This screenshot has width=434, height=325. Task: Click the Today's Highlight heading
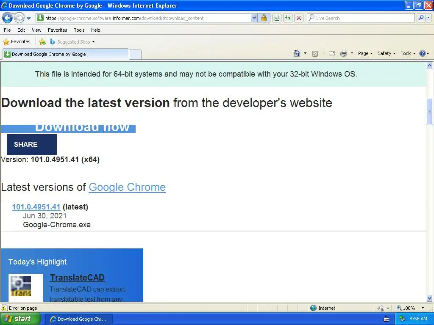[x=37, y=262]
